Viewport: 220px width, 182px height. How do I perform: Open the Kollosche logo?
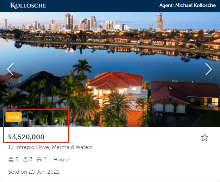click(x=28, y=6)
